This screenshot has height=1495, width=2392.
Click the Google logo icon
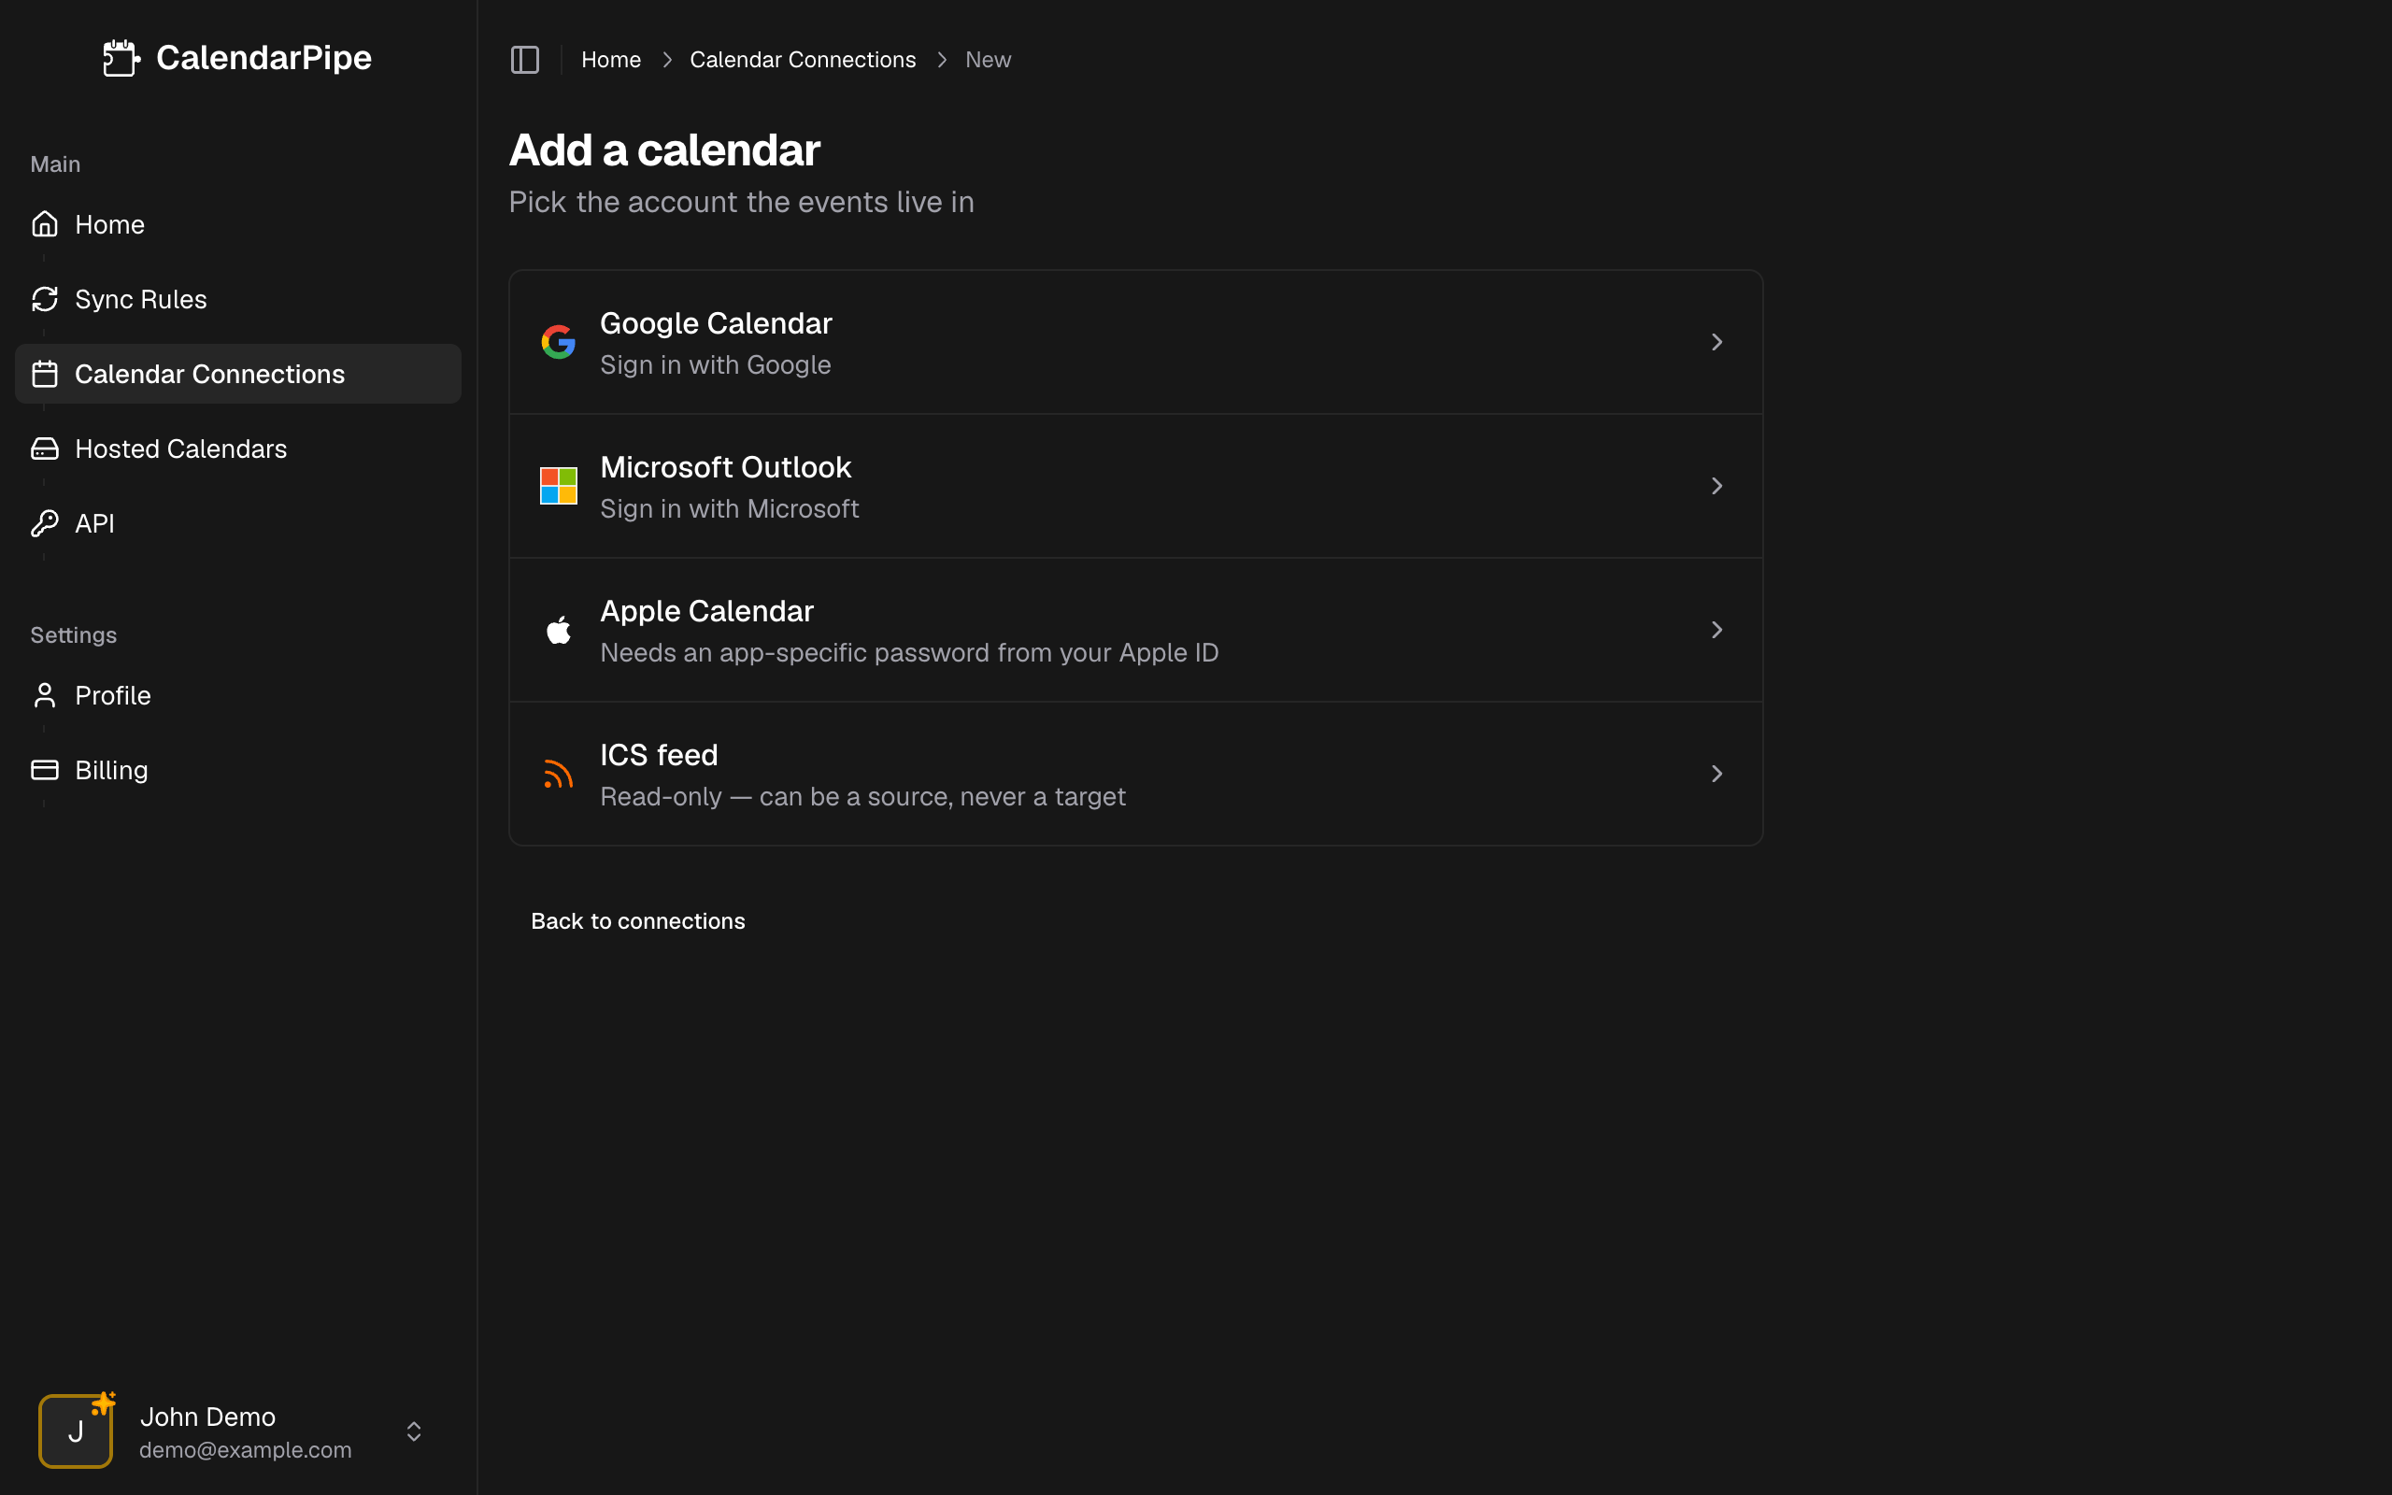point(559,342)
